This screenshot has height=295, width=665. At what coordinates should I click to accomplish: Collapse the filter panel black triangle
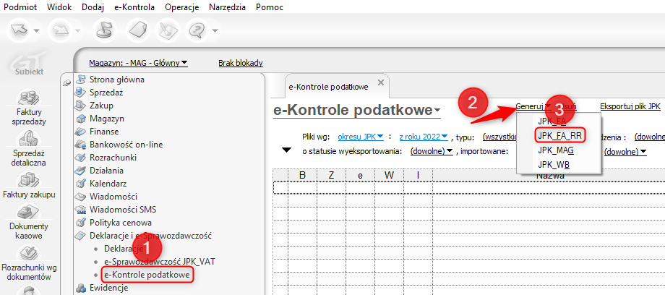coord(287,150)
